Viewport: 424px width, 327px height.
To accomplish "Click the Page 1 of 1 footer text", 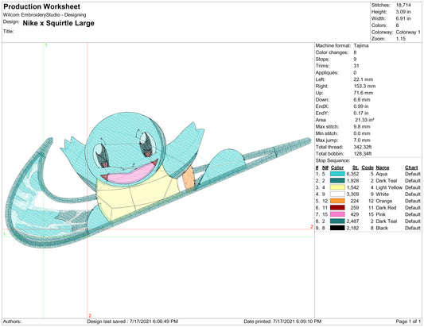I will (x=408, y=321).
